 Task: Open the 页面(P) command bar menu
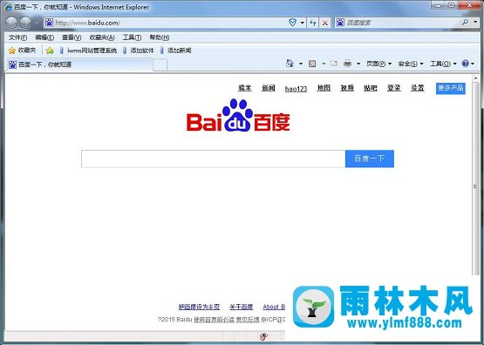point(378,64)
